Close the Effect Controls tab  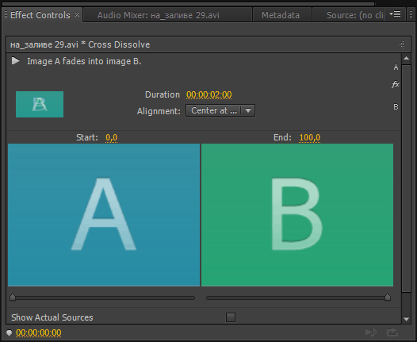77,14
